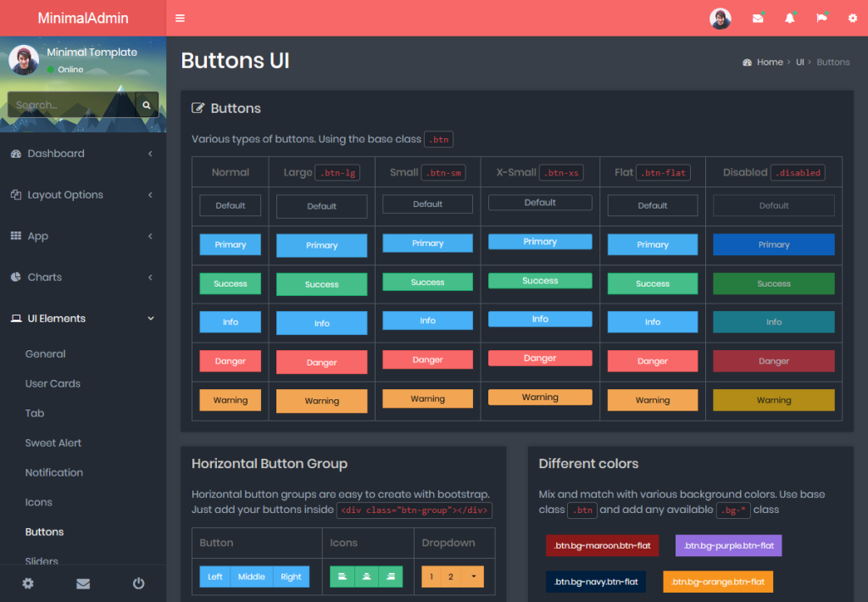Viewport: 868px width, 602px height.
Task: Expand the Layout Options chevron
Action: pyautogui.click(x=150, y=195)
